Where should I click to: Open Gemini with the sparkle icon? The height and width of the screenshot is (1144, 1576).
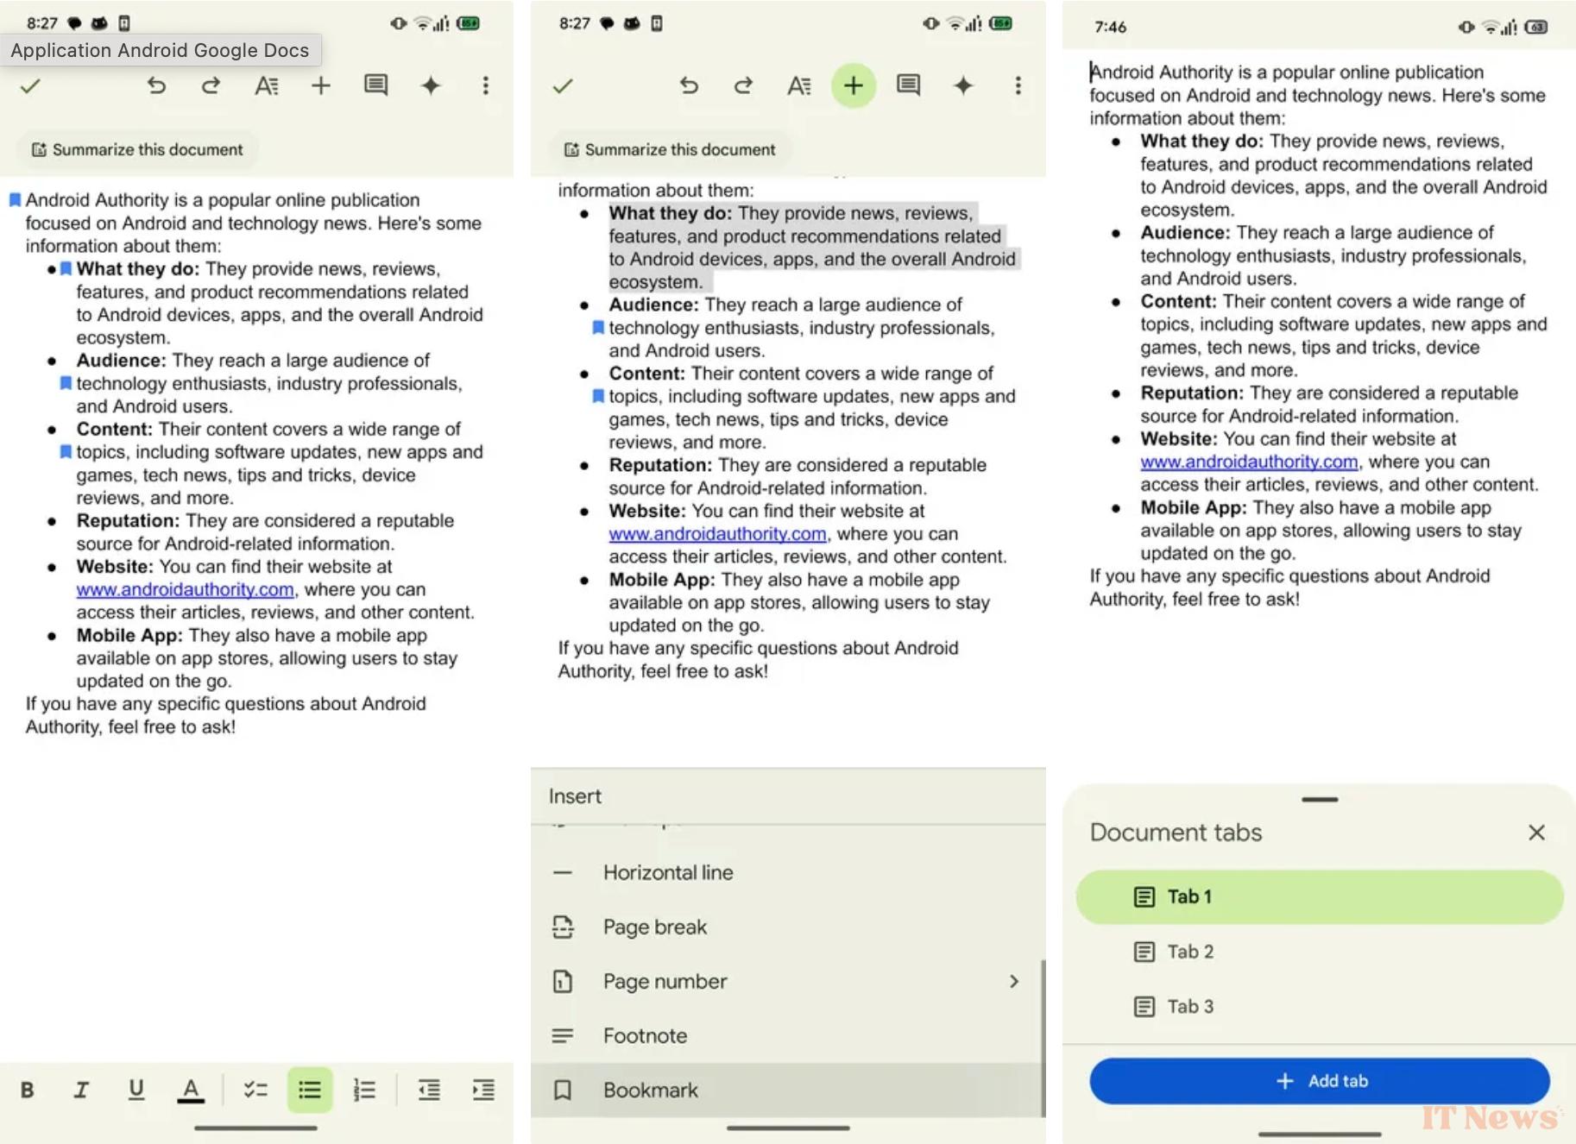(430, 85)
